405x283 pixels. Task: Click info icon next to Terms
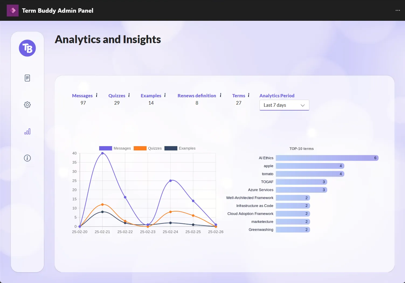248,95
